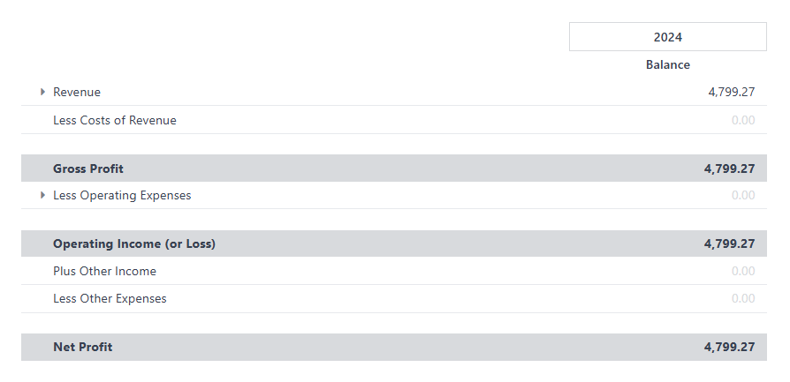Click the Gross Profit amount 4,799.27
This screenshot has height=382, width=790.
tap(730, 169)
